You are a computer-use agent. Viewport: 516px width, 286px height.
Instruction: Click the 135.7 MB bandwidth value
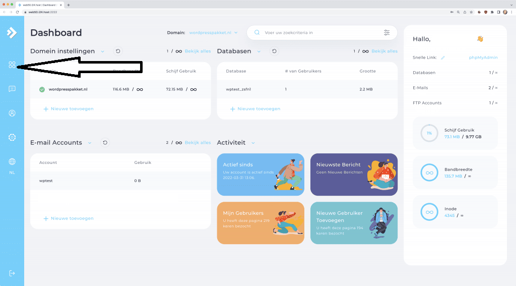click(x=453, y=176)
